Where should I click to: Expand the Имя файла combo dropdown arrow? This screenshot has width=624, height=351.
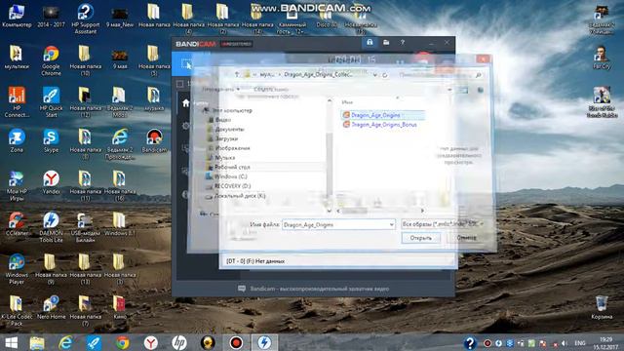(x=392, y=225)
